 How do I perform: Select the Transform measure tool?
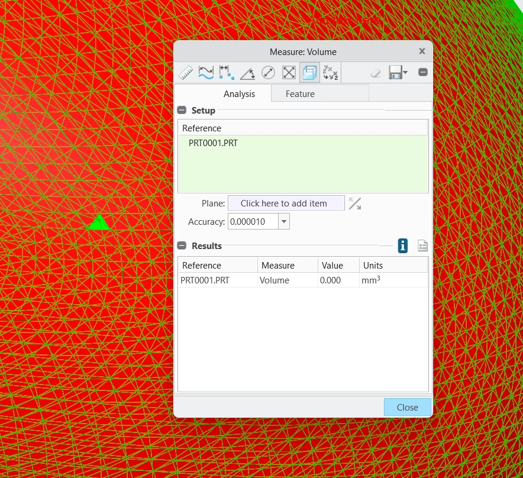pos(331,72)
